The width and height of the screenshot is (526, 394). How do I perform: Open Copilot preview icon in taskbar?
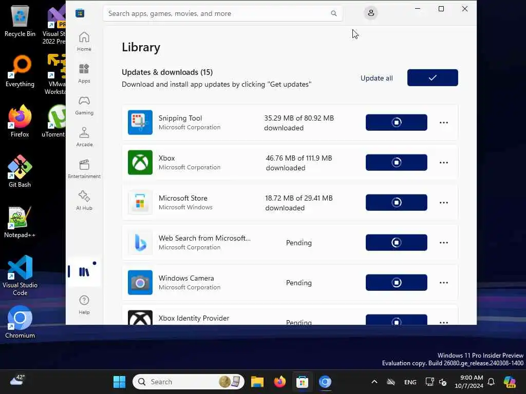point(510,382)
